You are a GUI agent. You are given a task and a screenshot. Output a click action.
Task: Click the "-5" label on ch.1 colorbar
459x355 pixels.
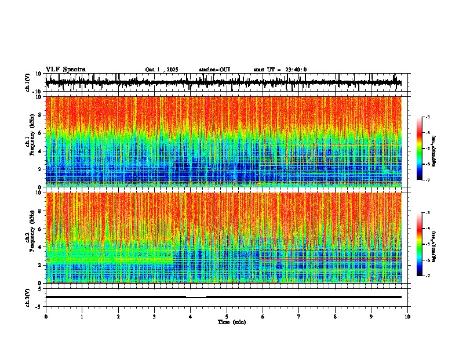(428, 148)
